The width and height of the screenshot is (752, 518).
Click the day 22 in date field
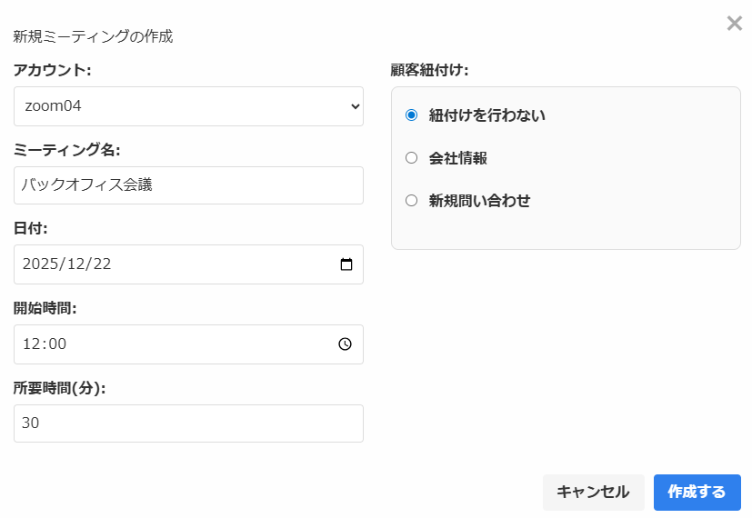click(x=101, y=264)
